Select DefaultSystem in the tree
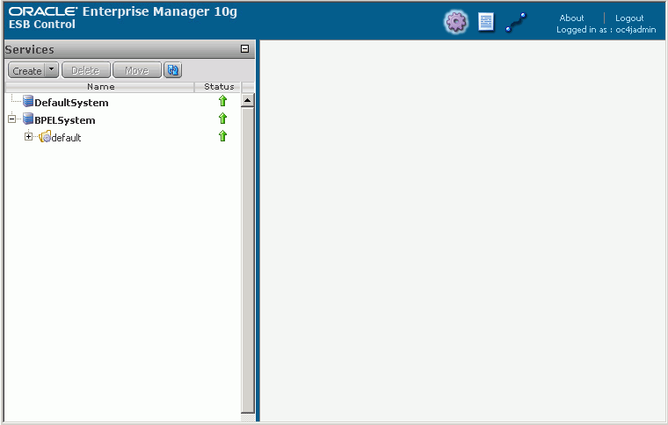Viewport: 668px width, 425px height. click(71, 103)
